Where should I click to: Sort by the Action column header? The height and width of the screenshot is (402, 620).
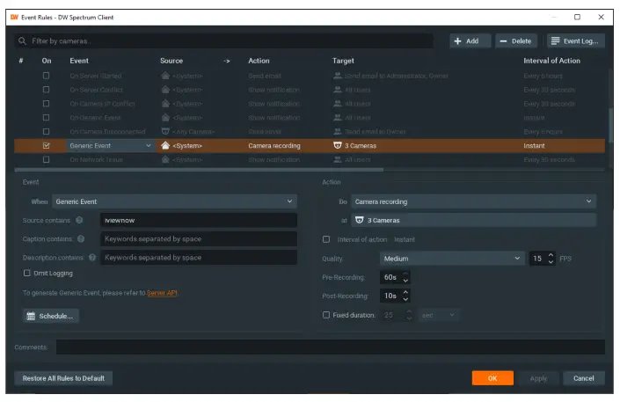259,61
